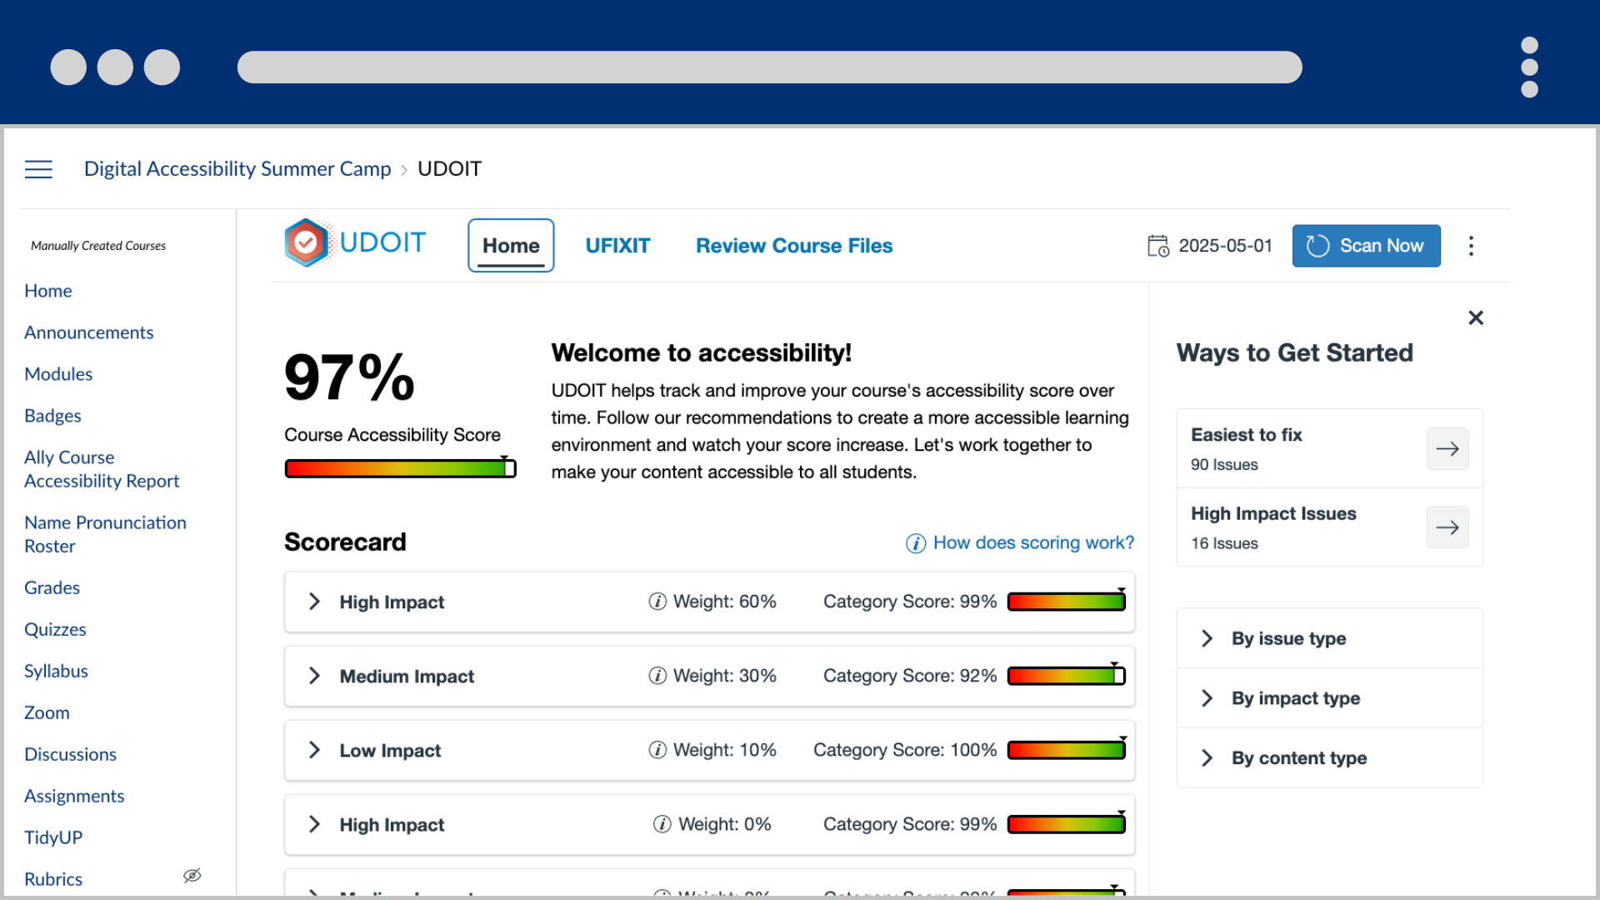The width and height of the screenshot is (1600, 900).
Task: Open Quizzes in course sidebar
Action: click(x=55, y=629)
